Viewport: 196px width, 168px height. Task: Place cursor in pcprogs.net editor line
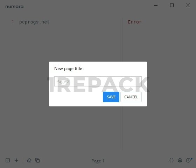(x=34, y=22)
